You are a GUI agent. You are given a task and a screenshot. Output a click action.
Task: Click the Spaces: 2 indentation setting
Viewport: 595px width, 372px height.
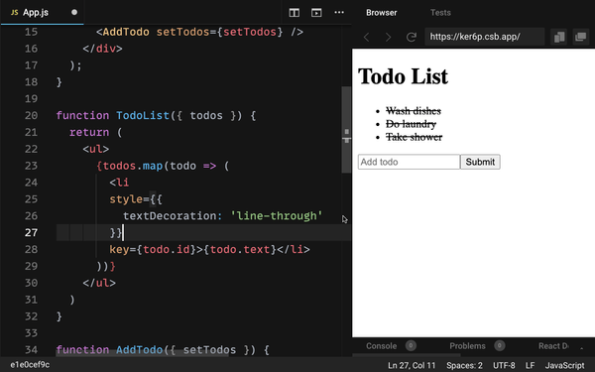464,365
